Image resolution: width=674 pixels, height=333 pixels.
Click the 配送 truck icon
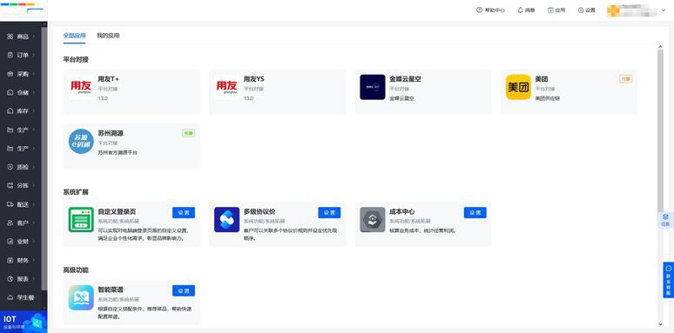point(10,204)
